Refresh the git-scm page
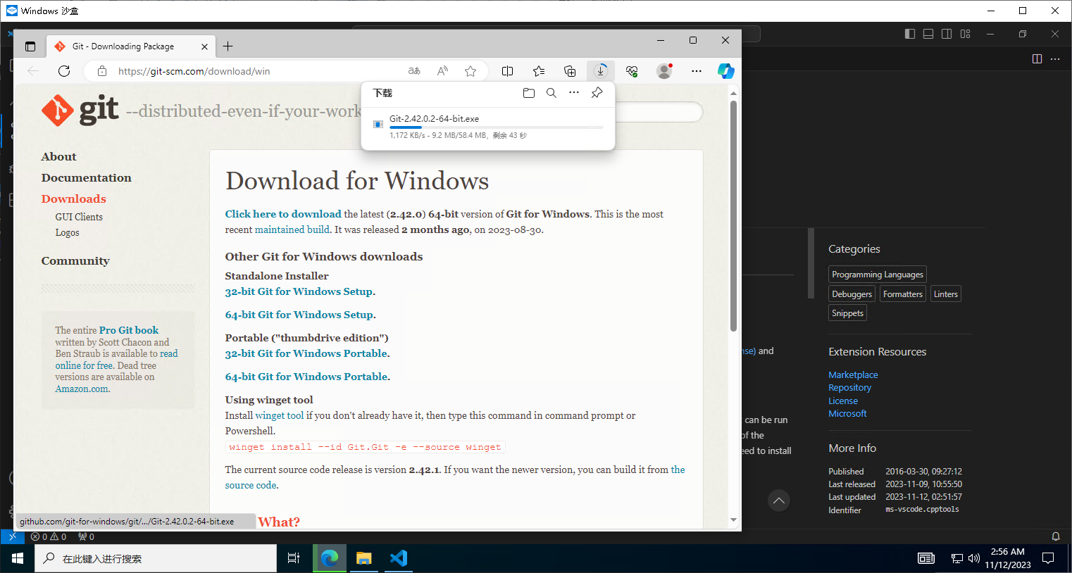Screen dimensions: 1072x573 (x=64, y=71)
